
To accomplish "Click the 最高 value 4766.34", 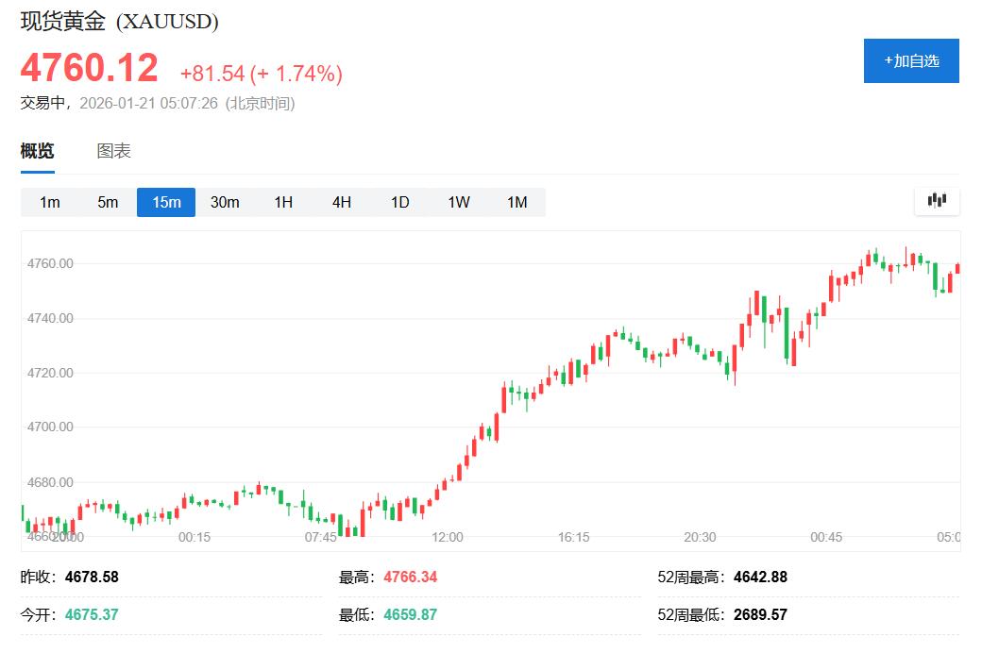I will [x=410, y=577].
